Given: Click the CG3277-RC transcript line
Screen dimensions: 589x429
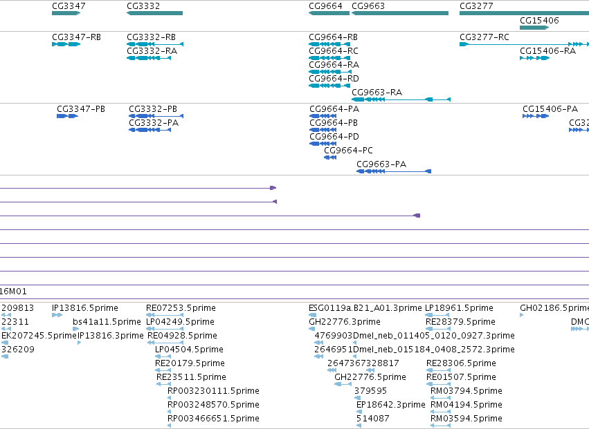Looking at the screenshot, I should (x=525, y=44).
